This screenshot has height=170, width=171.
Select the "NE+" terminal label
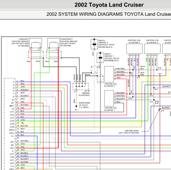click(12, 148)
